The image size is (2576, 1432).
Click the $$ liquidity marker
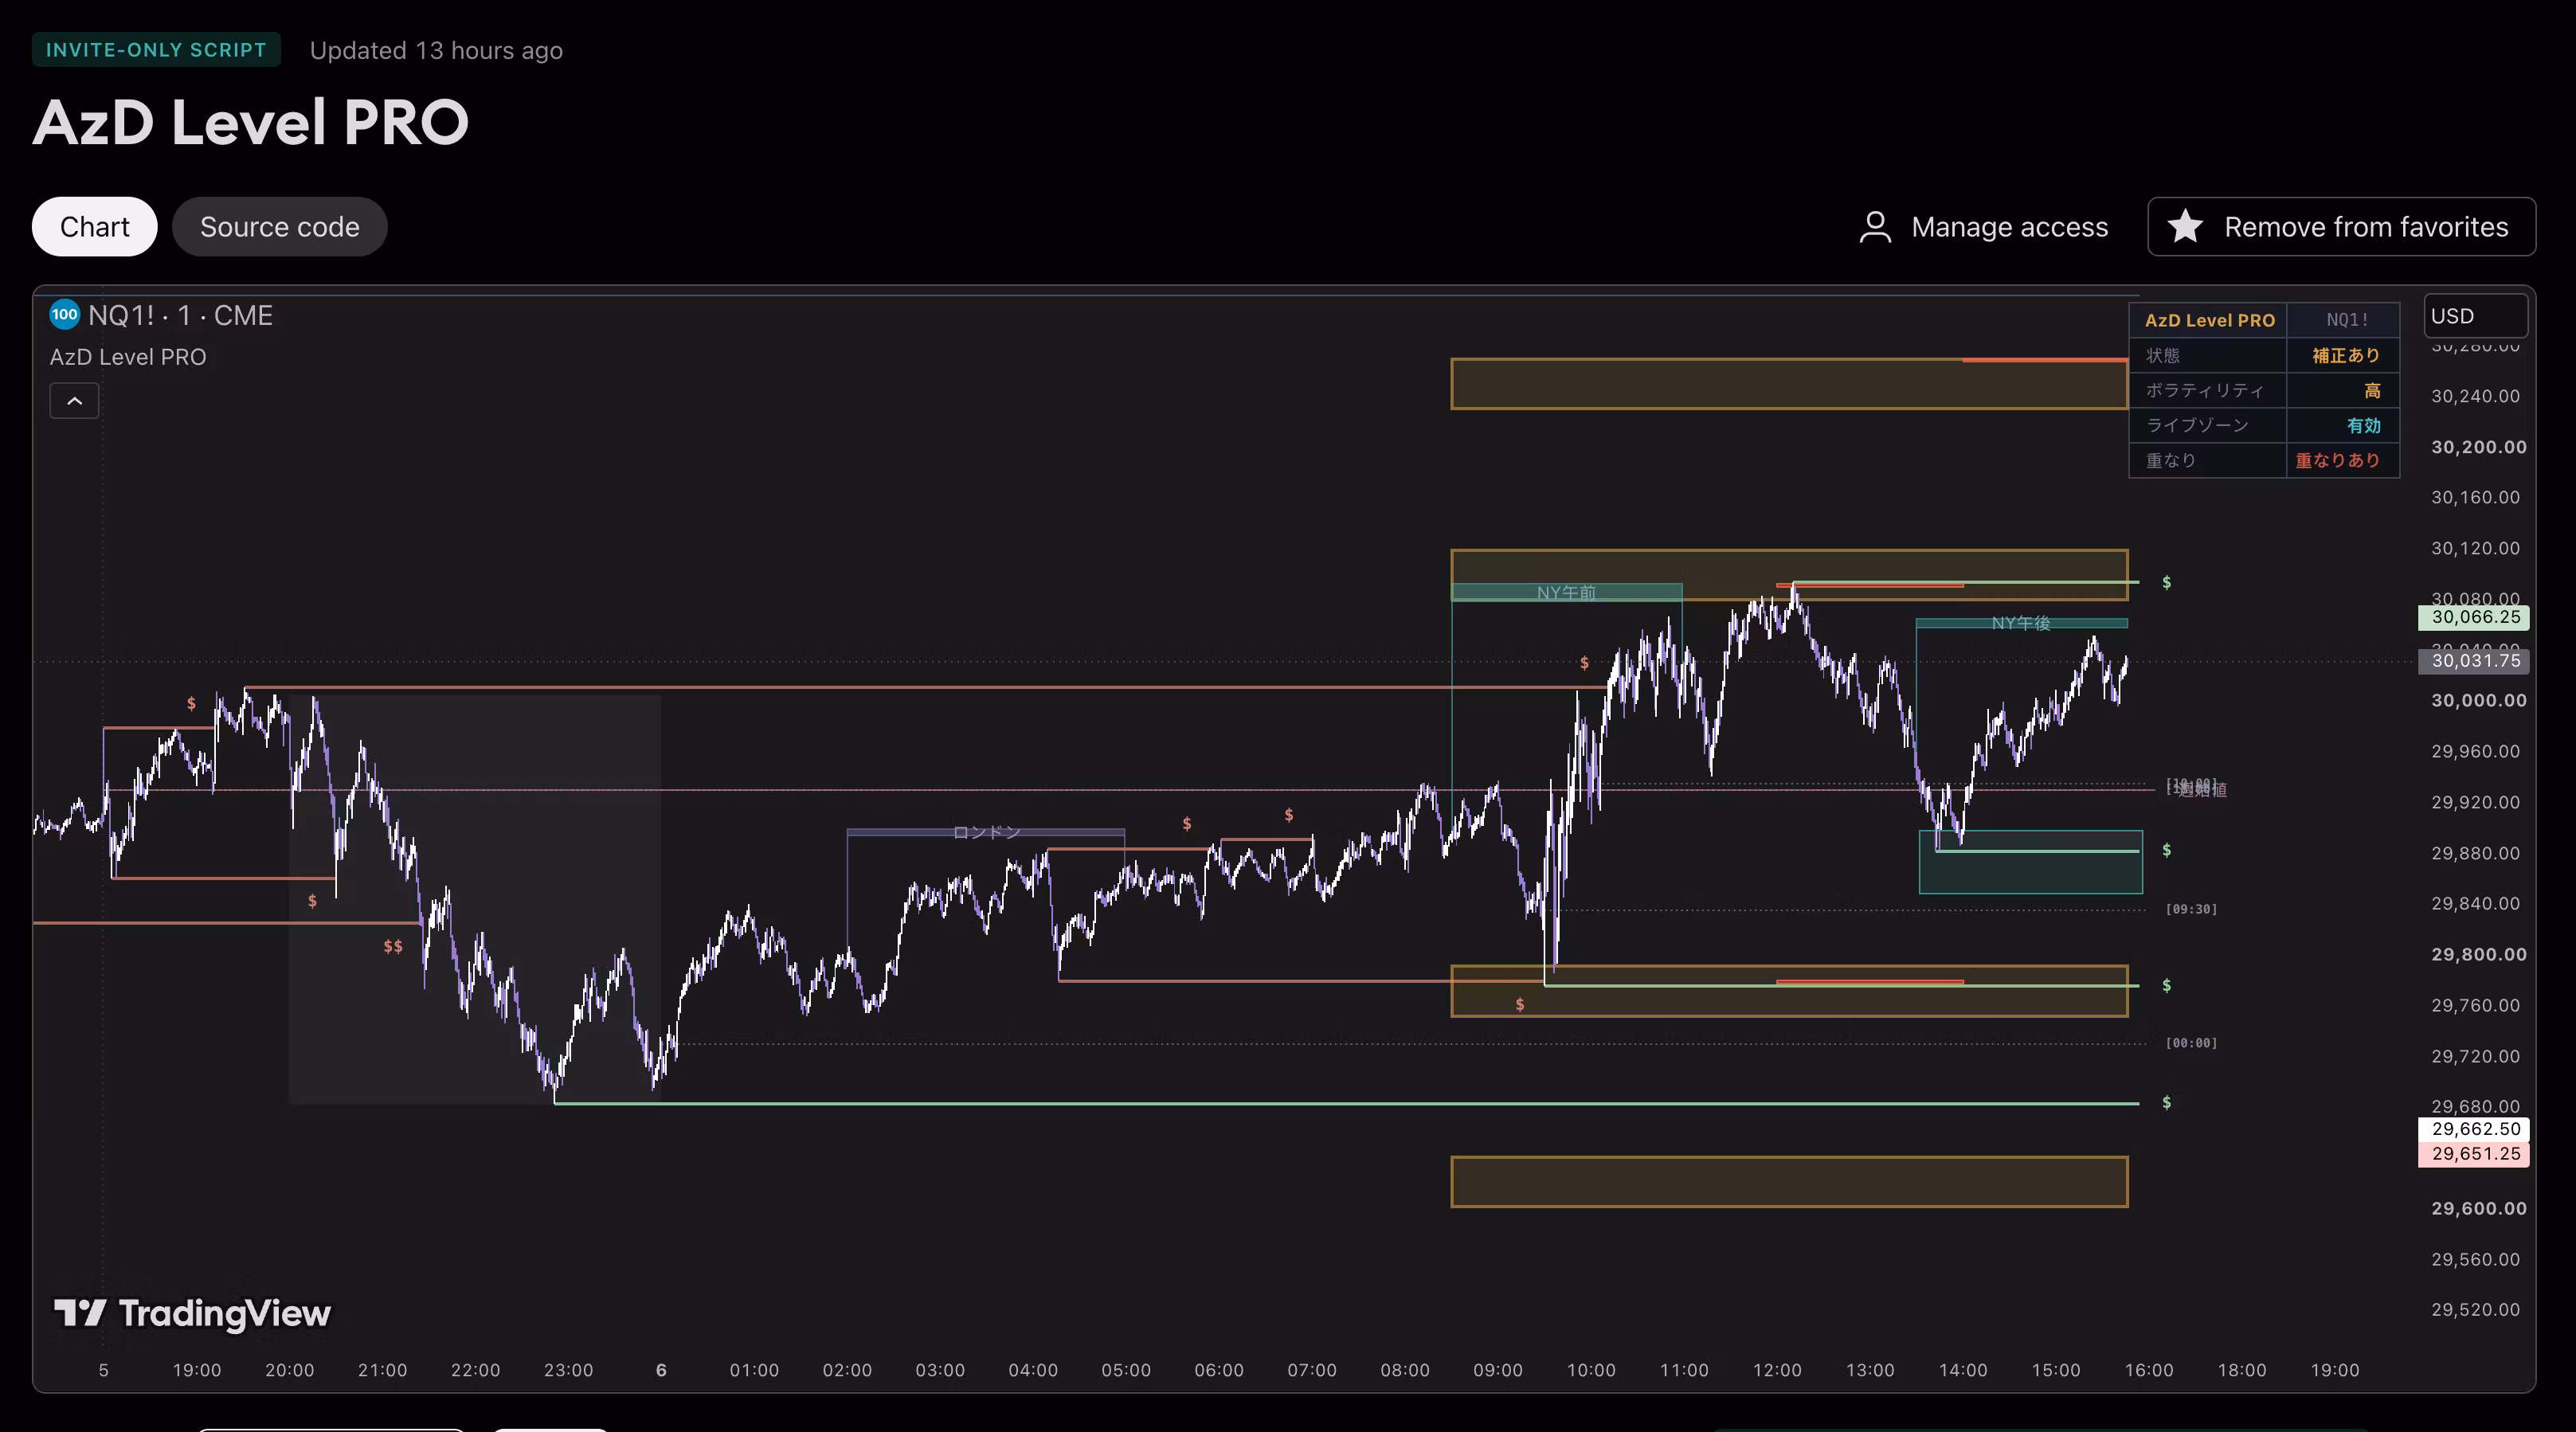point(393,946)
